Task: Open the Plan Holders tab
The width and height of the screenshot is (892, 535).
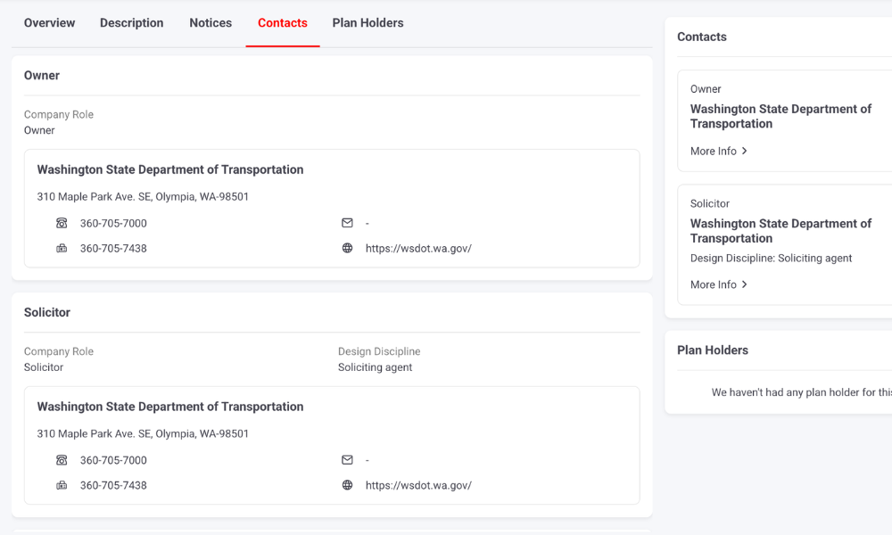Action: (368, 23)
